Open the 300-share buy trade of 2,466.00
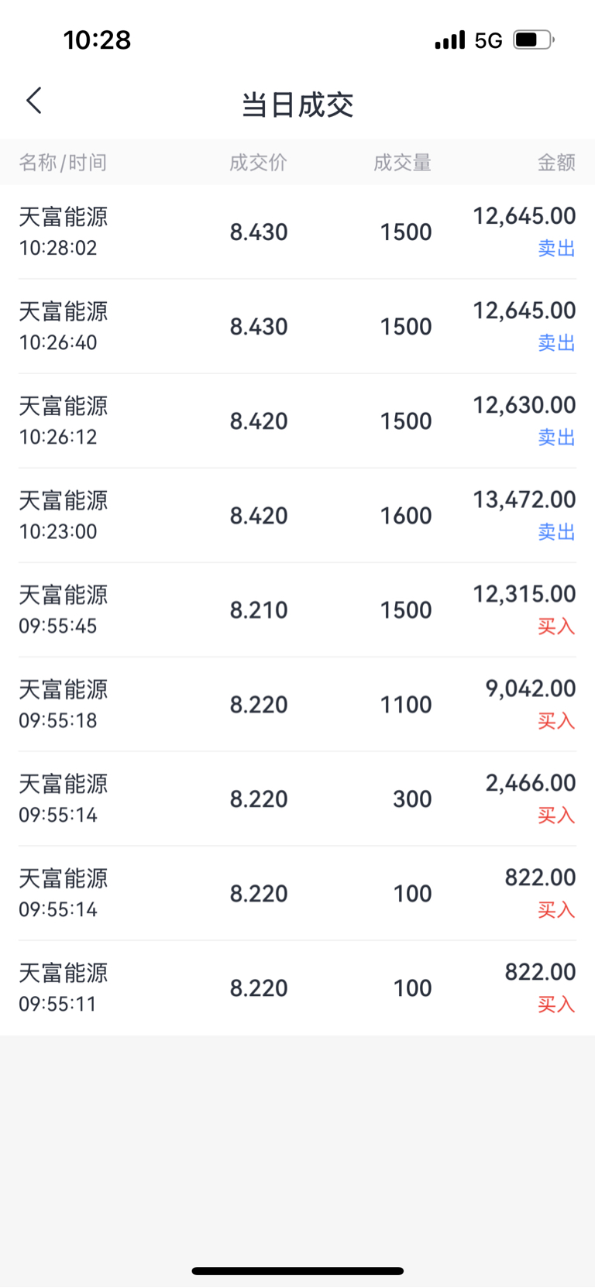 tap(297, 799)
